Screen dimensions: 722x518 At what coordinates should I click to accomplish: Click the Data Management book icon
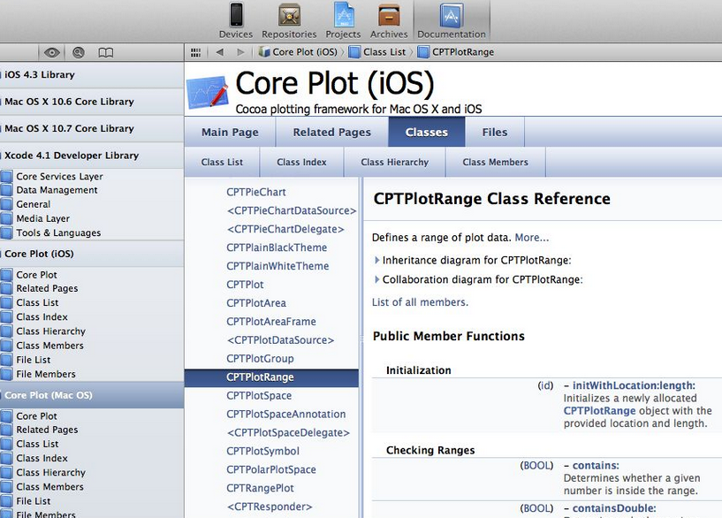[x=6, y=190]
